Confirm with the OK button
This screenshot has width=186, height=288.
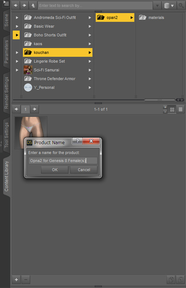pyautogui.click(x=55, y=170)
